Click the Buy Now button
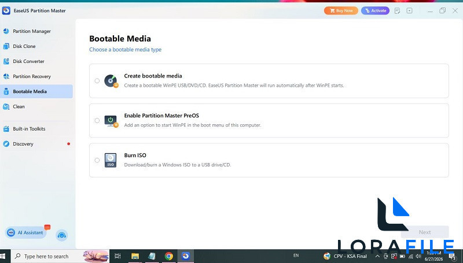This screenshot has width=463, height=263. [341, 10]
